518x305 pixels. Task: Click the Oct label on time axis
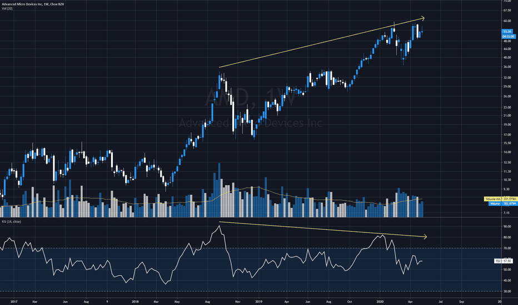pos(350,302)
